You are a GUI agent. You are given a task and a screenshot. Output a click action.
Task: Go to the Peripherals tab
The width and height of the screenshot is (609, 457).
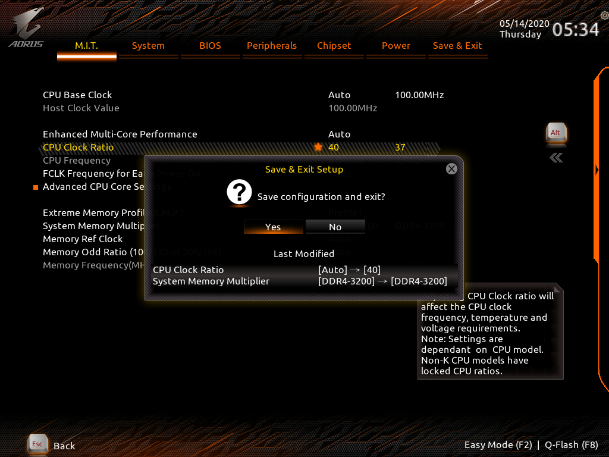[272, 46]
